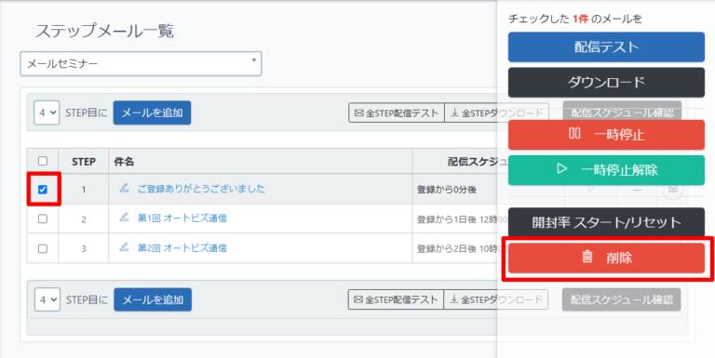Click the blue 配信テスト button
Viewport: 715px width, 358px height.
tap(606, 46)
